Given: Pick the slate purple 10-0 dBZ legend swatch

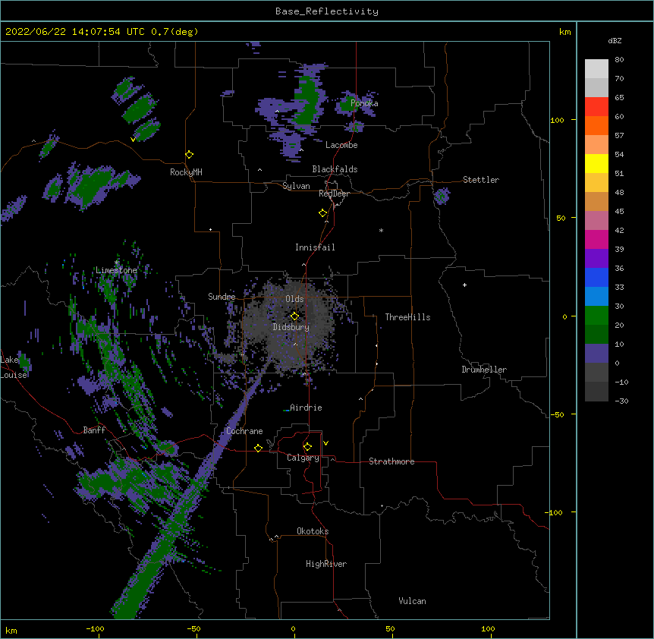Looking at the screenshot, I should coord(596,354).
